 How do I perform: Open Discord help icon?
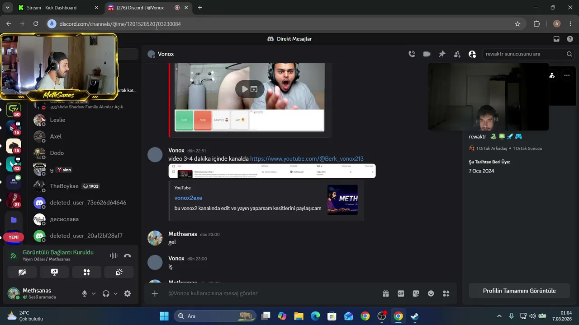point(570,39)
